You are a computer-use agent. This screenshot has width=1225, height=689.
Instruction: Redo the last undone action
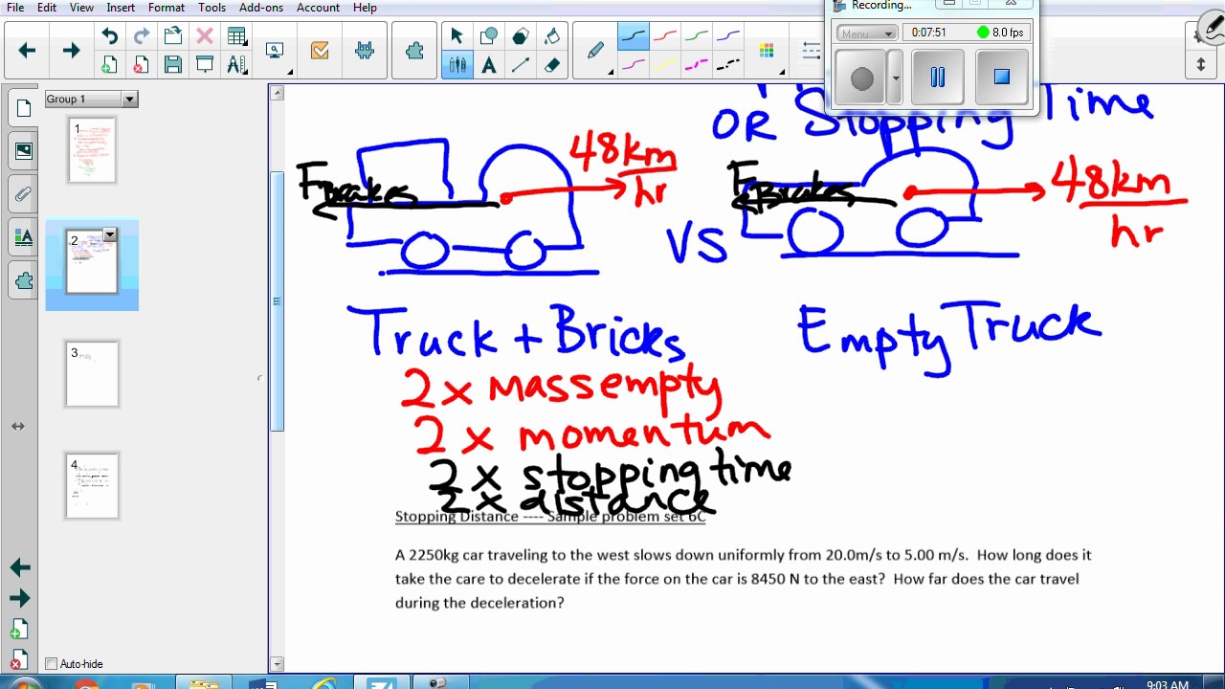tap(142, 36)
